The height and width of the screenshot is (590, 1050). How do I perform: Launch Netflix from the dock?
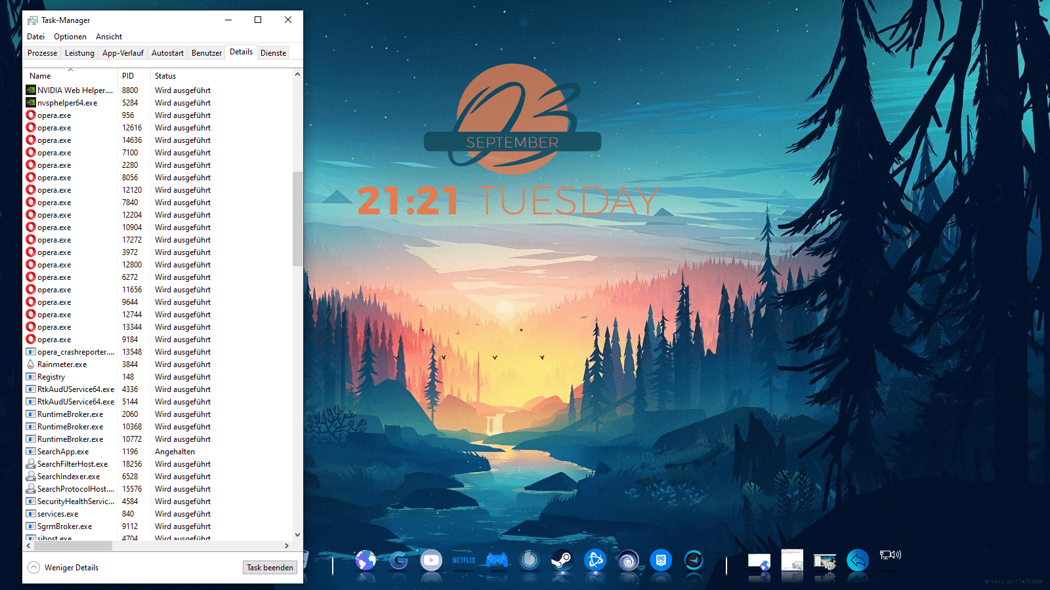point(464,560)
